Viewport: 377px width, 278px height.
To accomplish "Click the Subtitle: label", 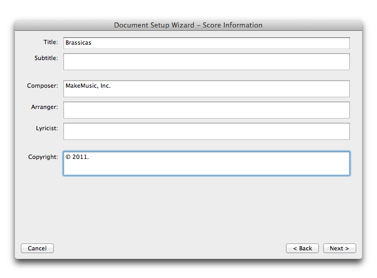I will click(46, 58).
